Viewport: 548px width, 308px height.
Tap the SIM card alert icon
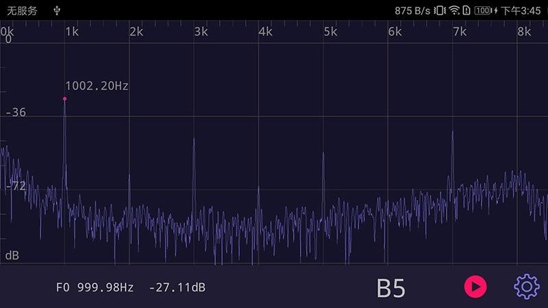pos(466,10)
